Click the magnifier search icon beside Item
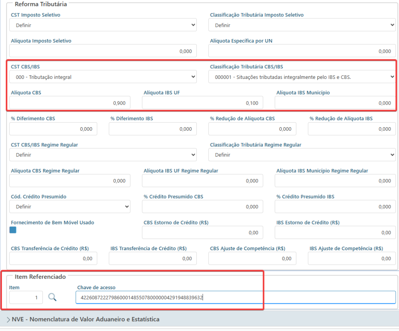 pos(52,297)
